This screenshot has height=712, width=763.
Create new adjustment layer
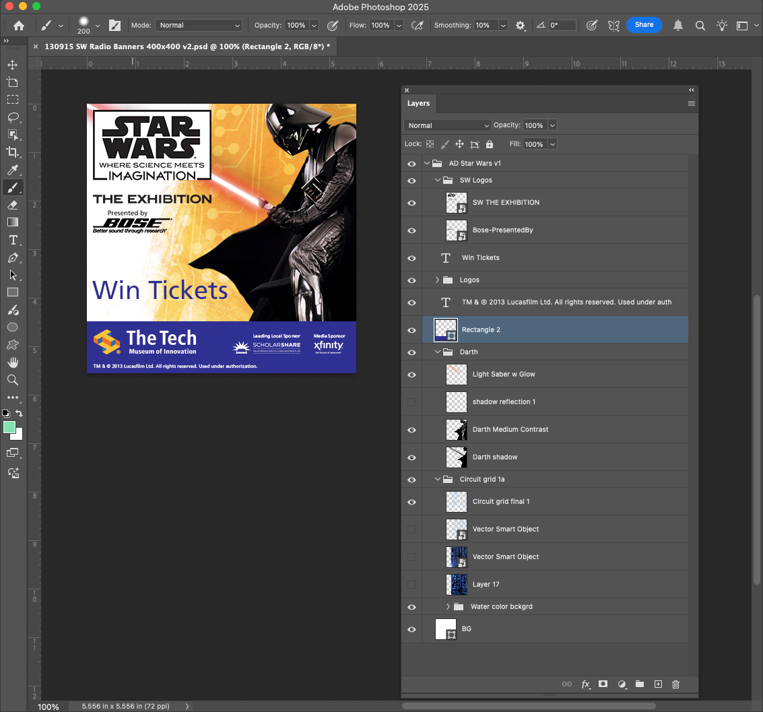coord(622,684)
